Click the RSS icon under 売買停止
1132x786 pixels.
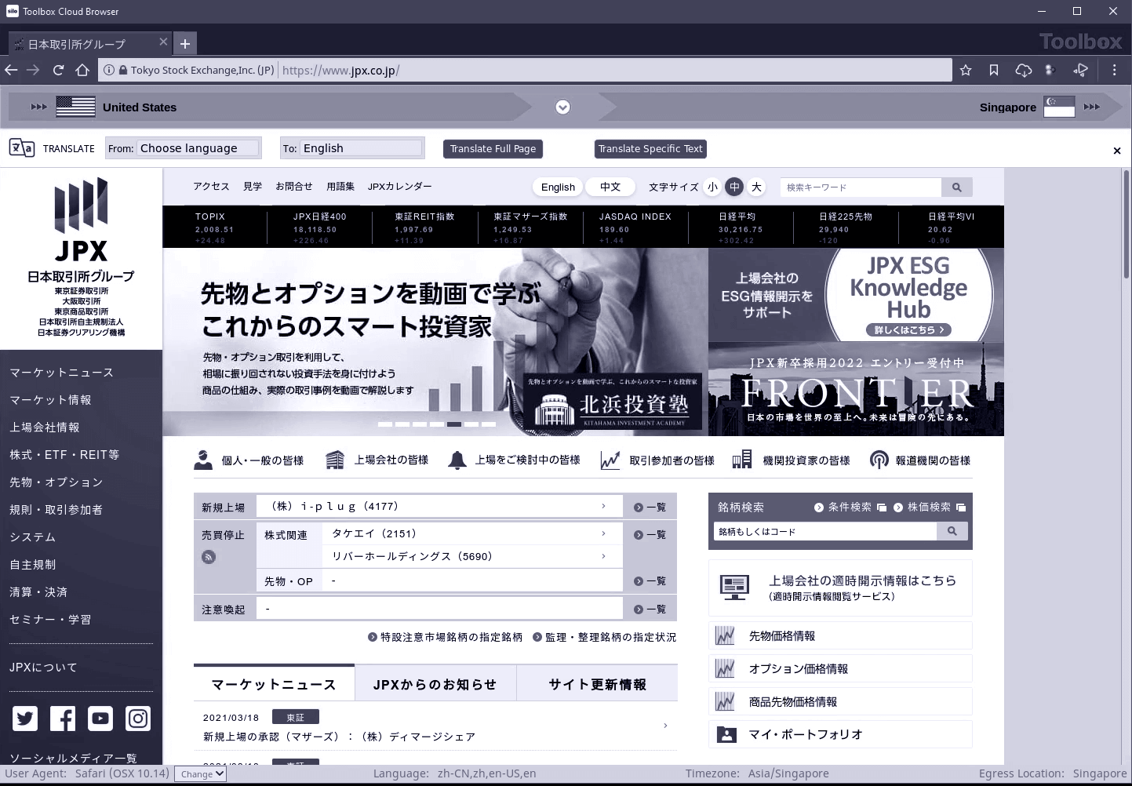209,557
